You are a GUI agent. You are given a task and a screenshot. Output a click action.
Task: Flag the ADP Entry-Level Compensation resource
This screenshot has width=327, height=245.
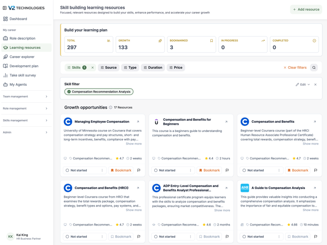point(227,236)
